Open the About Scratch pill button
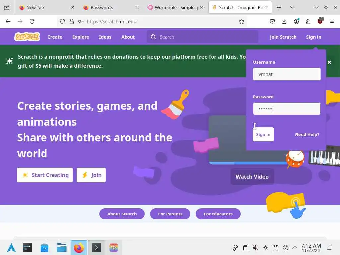Image resolution: width=340 pixels, height=255 pixels. 122,214
